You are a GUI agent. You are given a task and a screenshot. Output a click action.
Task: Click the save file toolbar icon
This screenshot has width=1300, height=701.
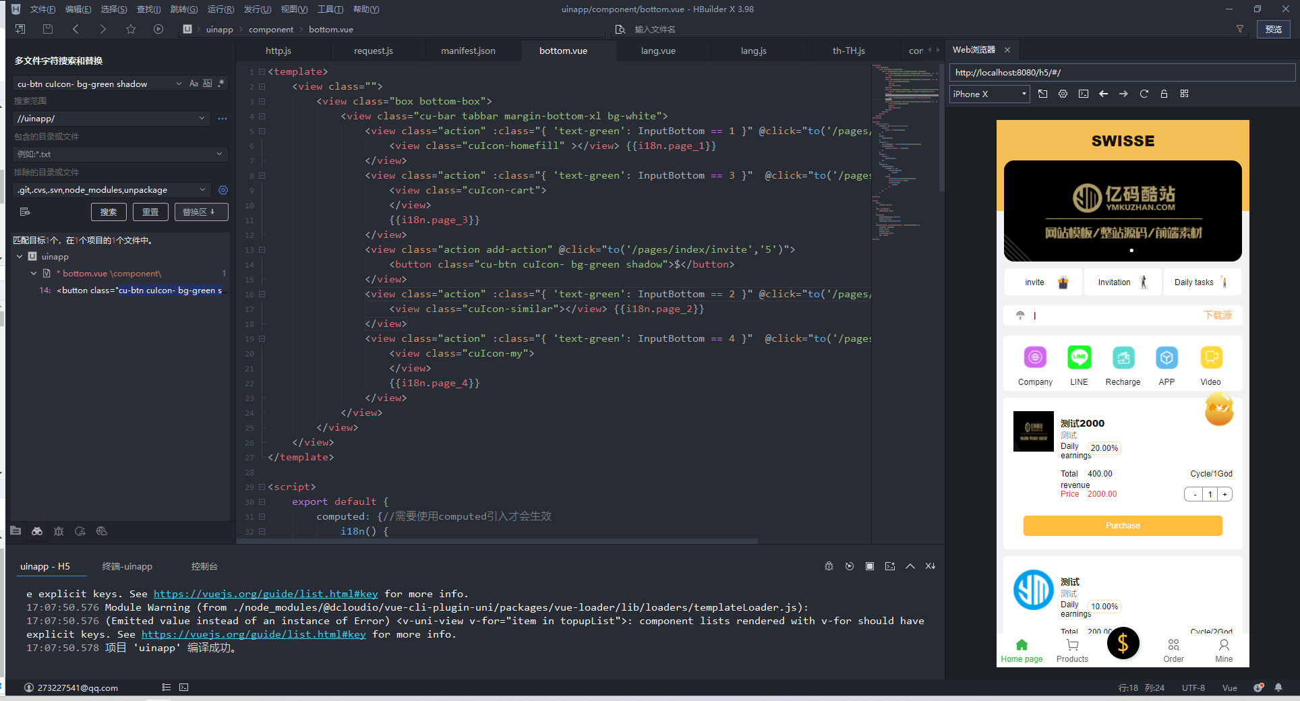[47, 29]
